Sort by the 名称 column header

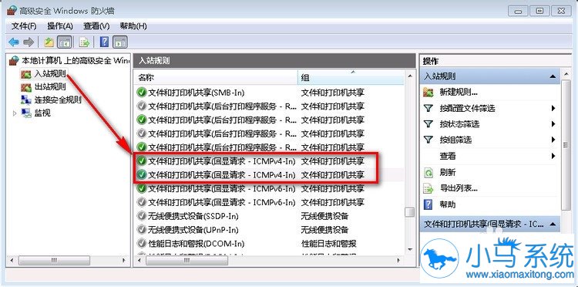pyautogui.click(x=215, y=77)
